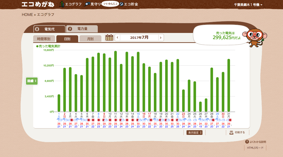Viewport: 283px width, 157px height.
Task: Open the calendar date picker icon
Action: [x=109, y=38]
